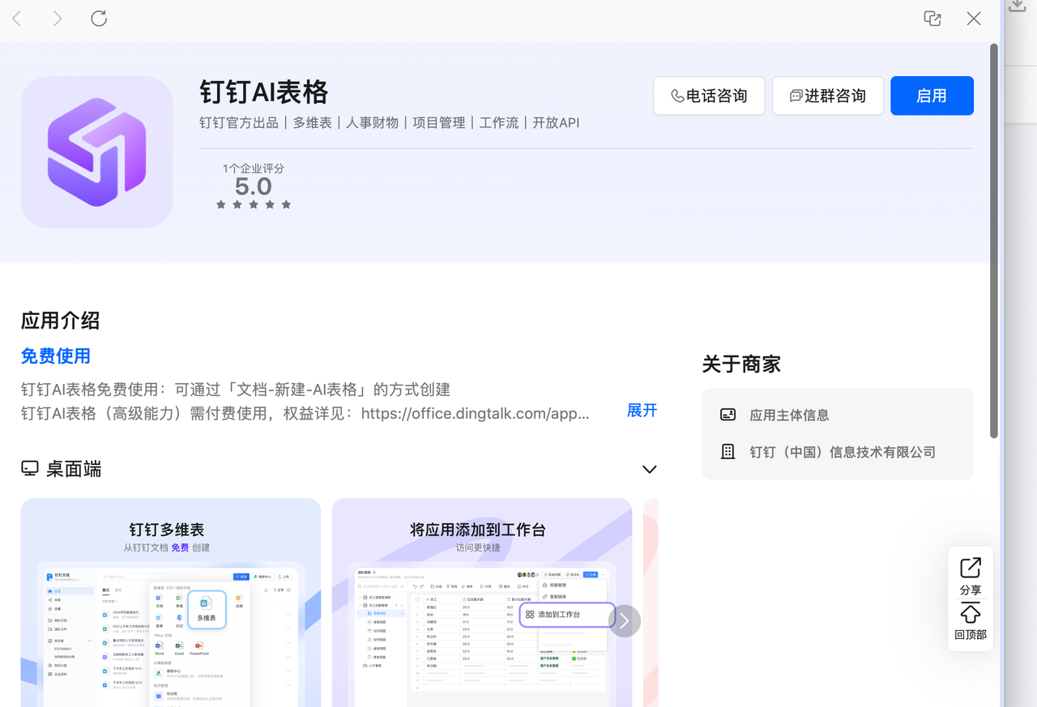Click the 关于商家 heading

click(x=741, y=364)
